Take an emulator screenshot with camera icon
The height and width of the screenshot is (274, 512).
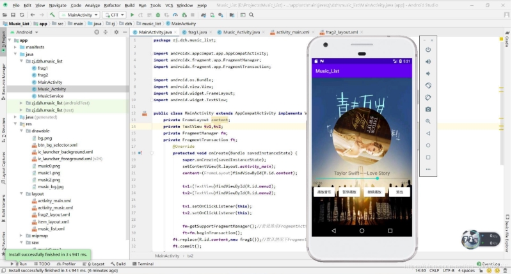[x=428, y=109]
